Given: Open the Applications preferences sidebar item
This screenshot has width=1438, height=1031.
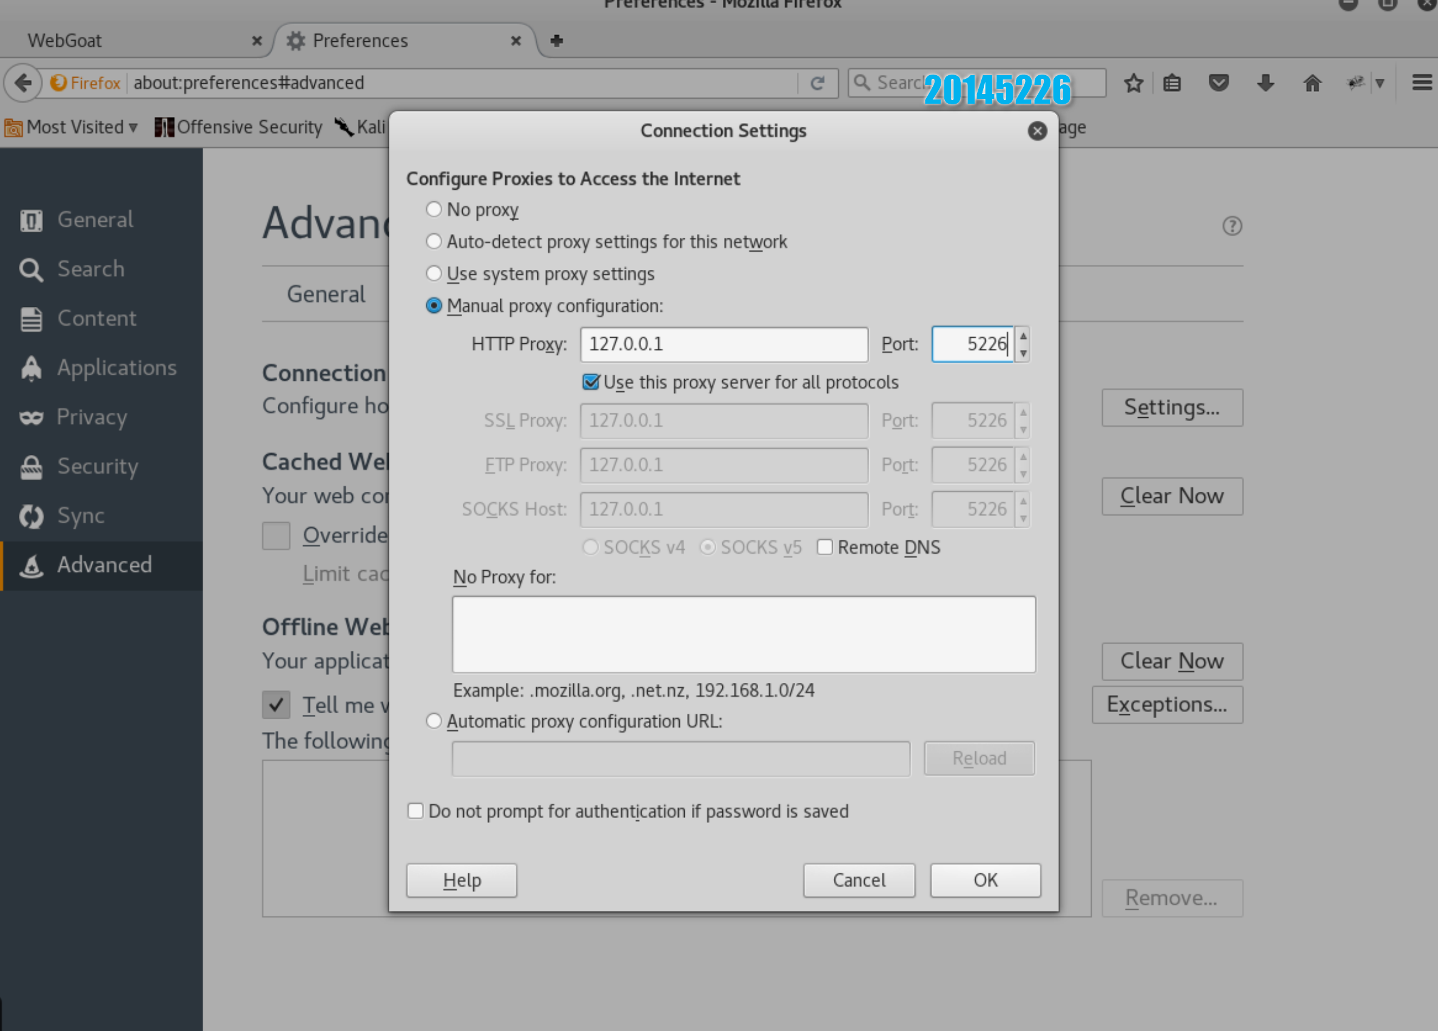Looking at the screenshot, I should 101,368.
